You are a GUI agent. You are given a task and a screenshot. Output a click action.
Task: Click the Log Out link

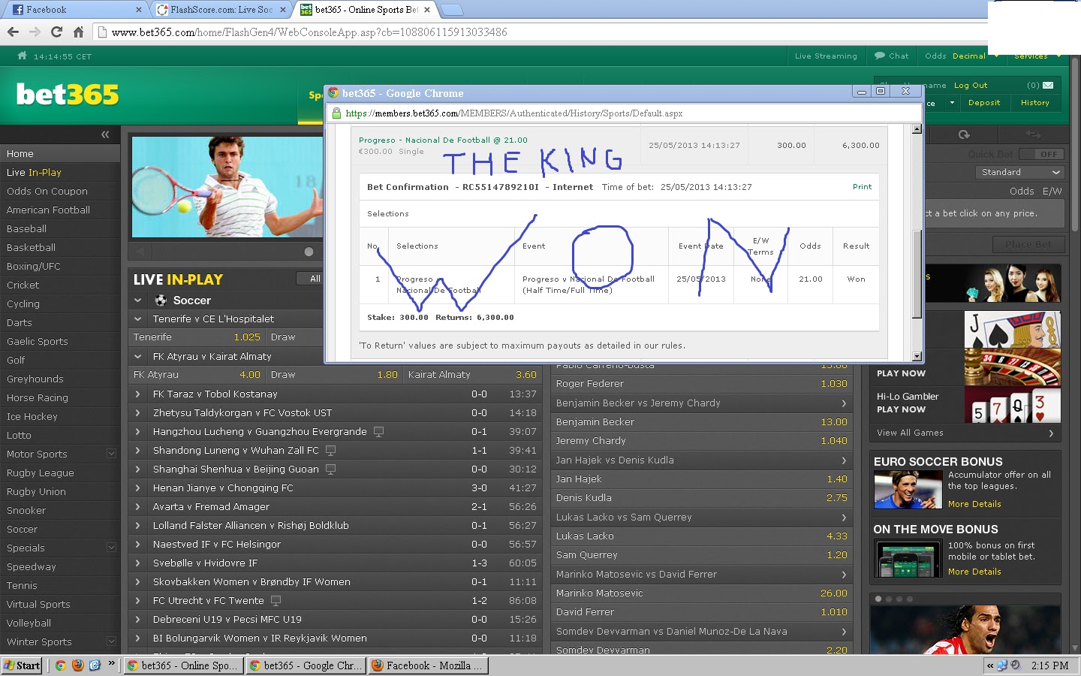tap(971, 85)
